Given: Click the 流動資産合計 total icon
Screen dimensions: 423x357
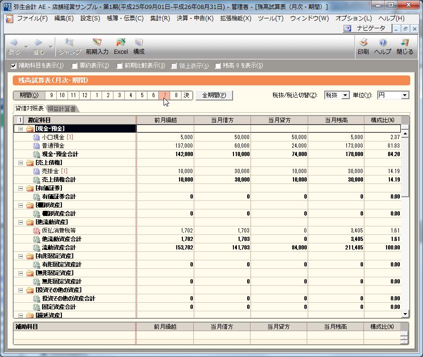Looking at the screenshot, I should point(36,248).
